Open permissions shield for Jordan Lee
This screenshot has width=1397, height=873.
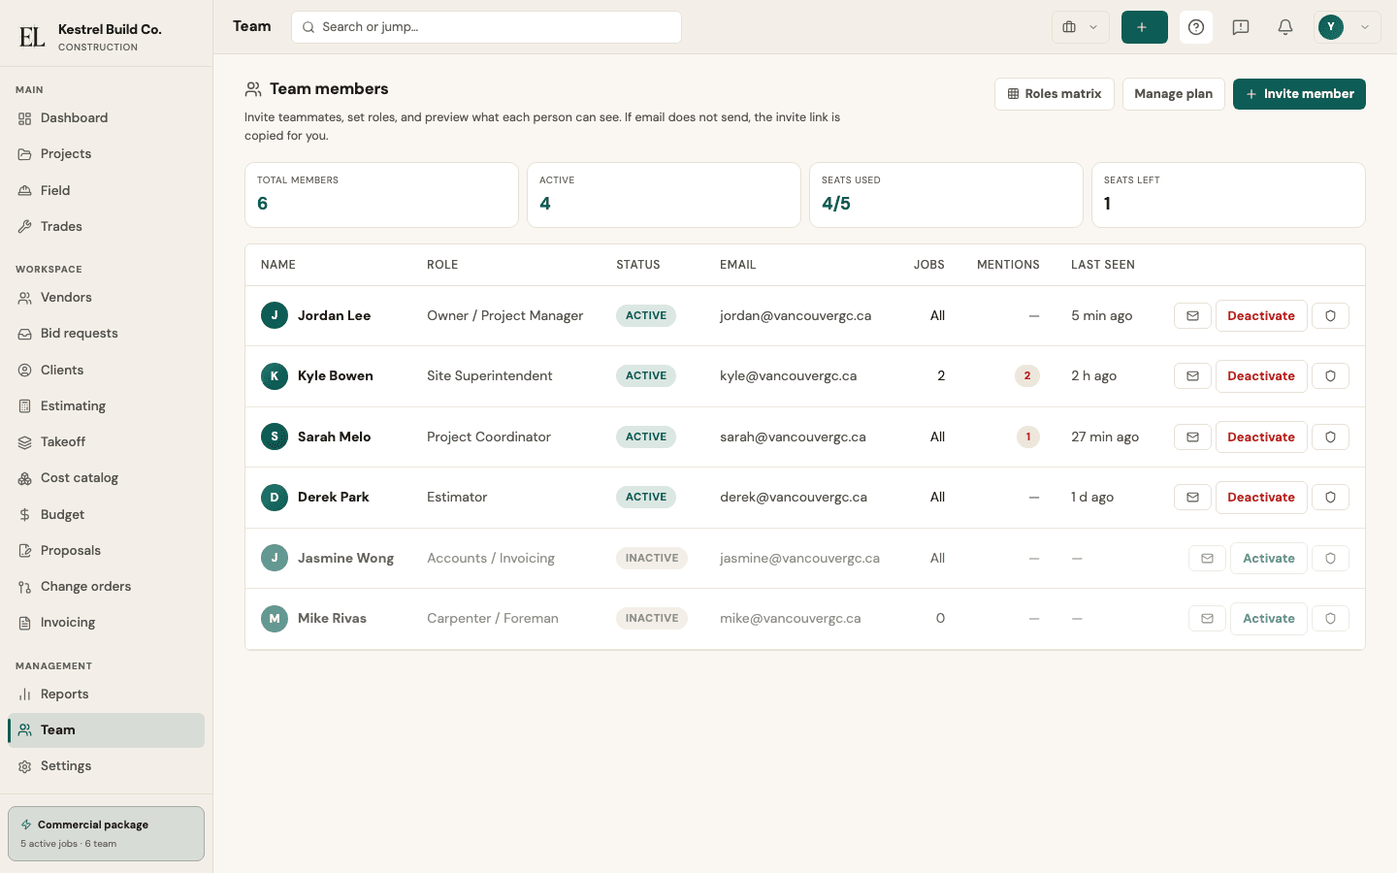coord(1330,316)
